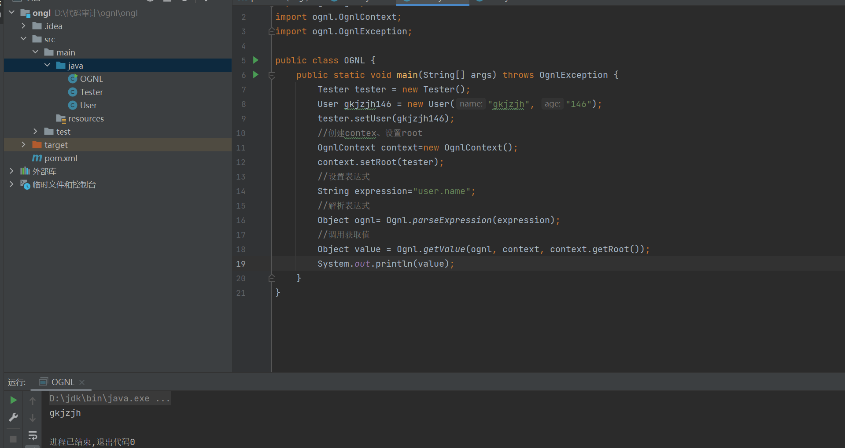Screen dimensions: 845x448
Task: Click the 'name:' inlay hint on line 8
Action: pyautogui.click(x=471, y=104)
